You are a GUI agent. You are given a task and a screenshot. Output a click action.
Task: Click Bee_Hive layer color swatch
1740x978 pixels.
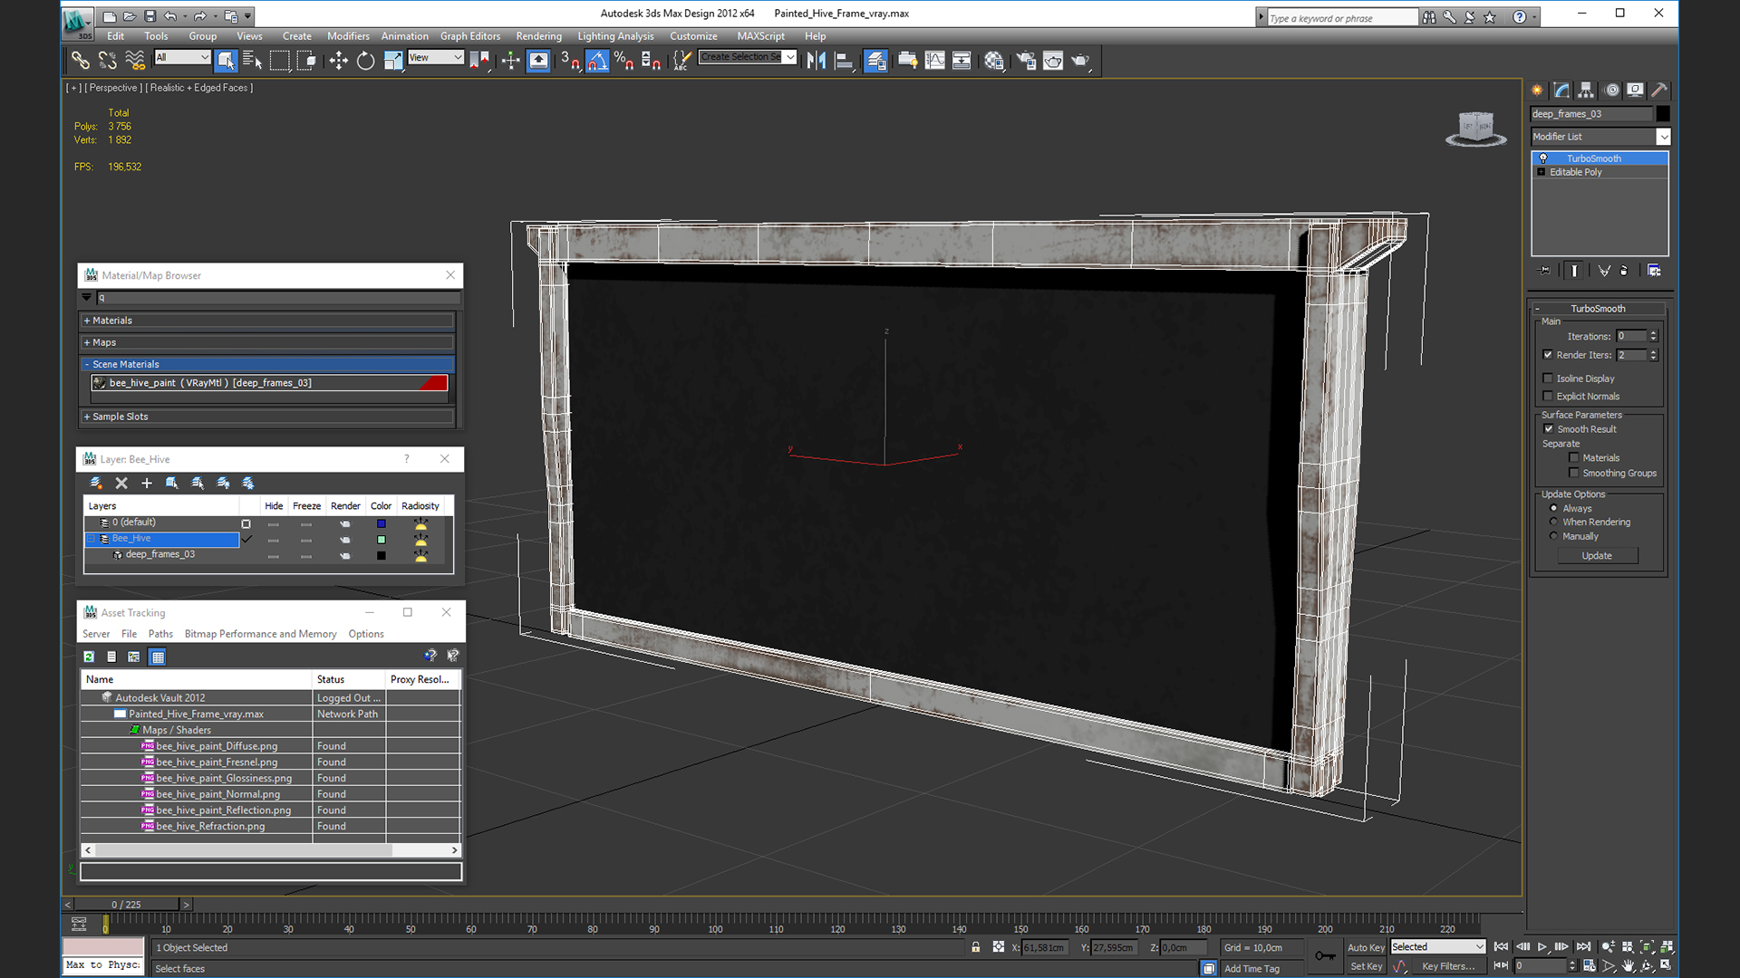(x=382, y=540)
